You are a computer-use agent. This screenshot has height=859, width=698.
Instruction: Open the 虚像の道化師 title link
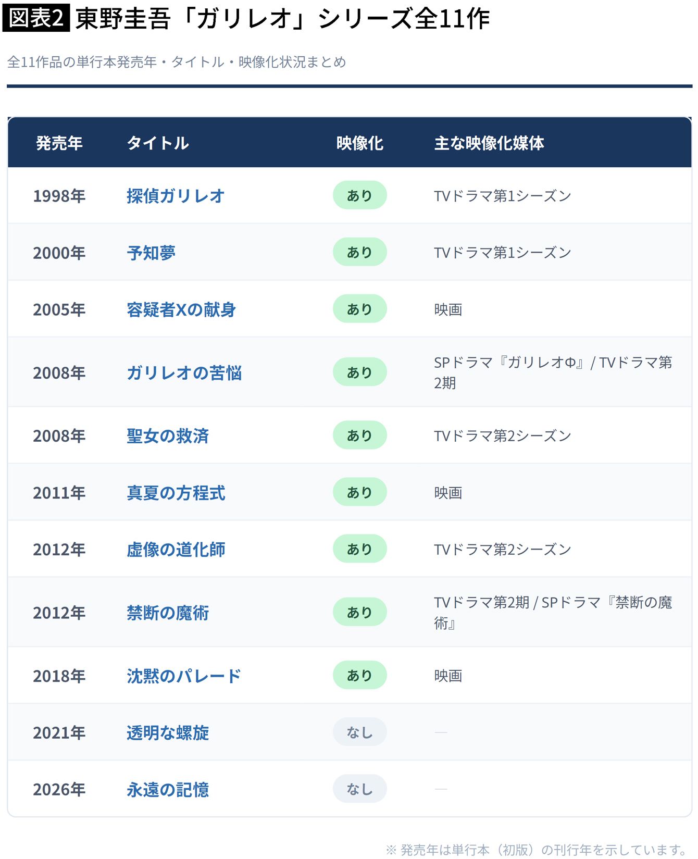tap(176, 549)
